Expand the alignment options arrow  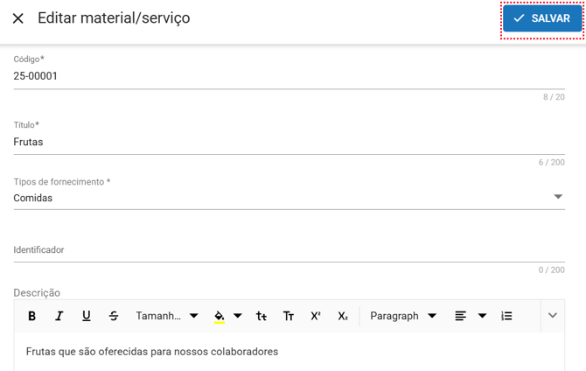pos(482,316)
